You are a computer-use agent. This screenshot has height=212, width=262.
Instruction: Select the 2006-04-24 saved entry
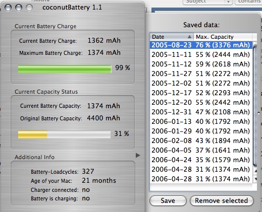201,160
